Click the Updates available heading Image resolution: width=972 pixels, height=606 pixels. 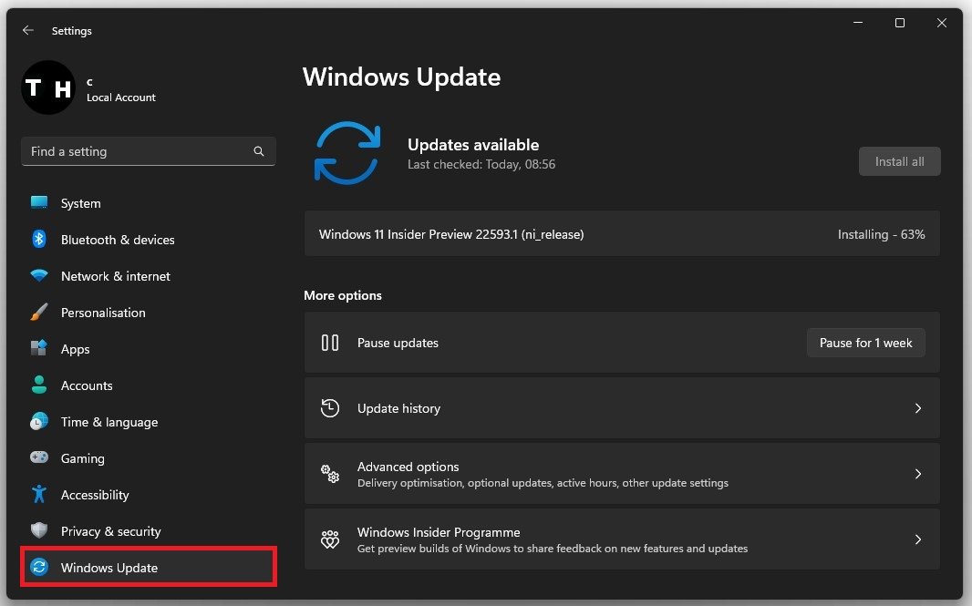[x=473, y=144]
